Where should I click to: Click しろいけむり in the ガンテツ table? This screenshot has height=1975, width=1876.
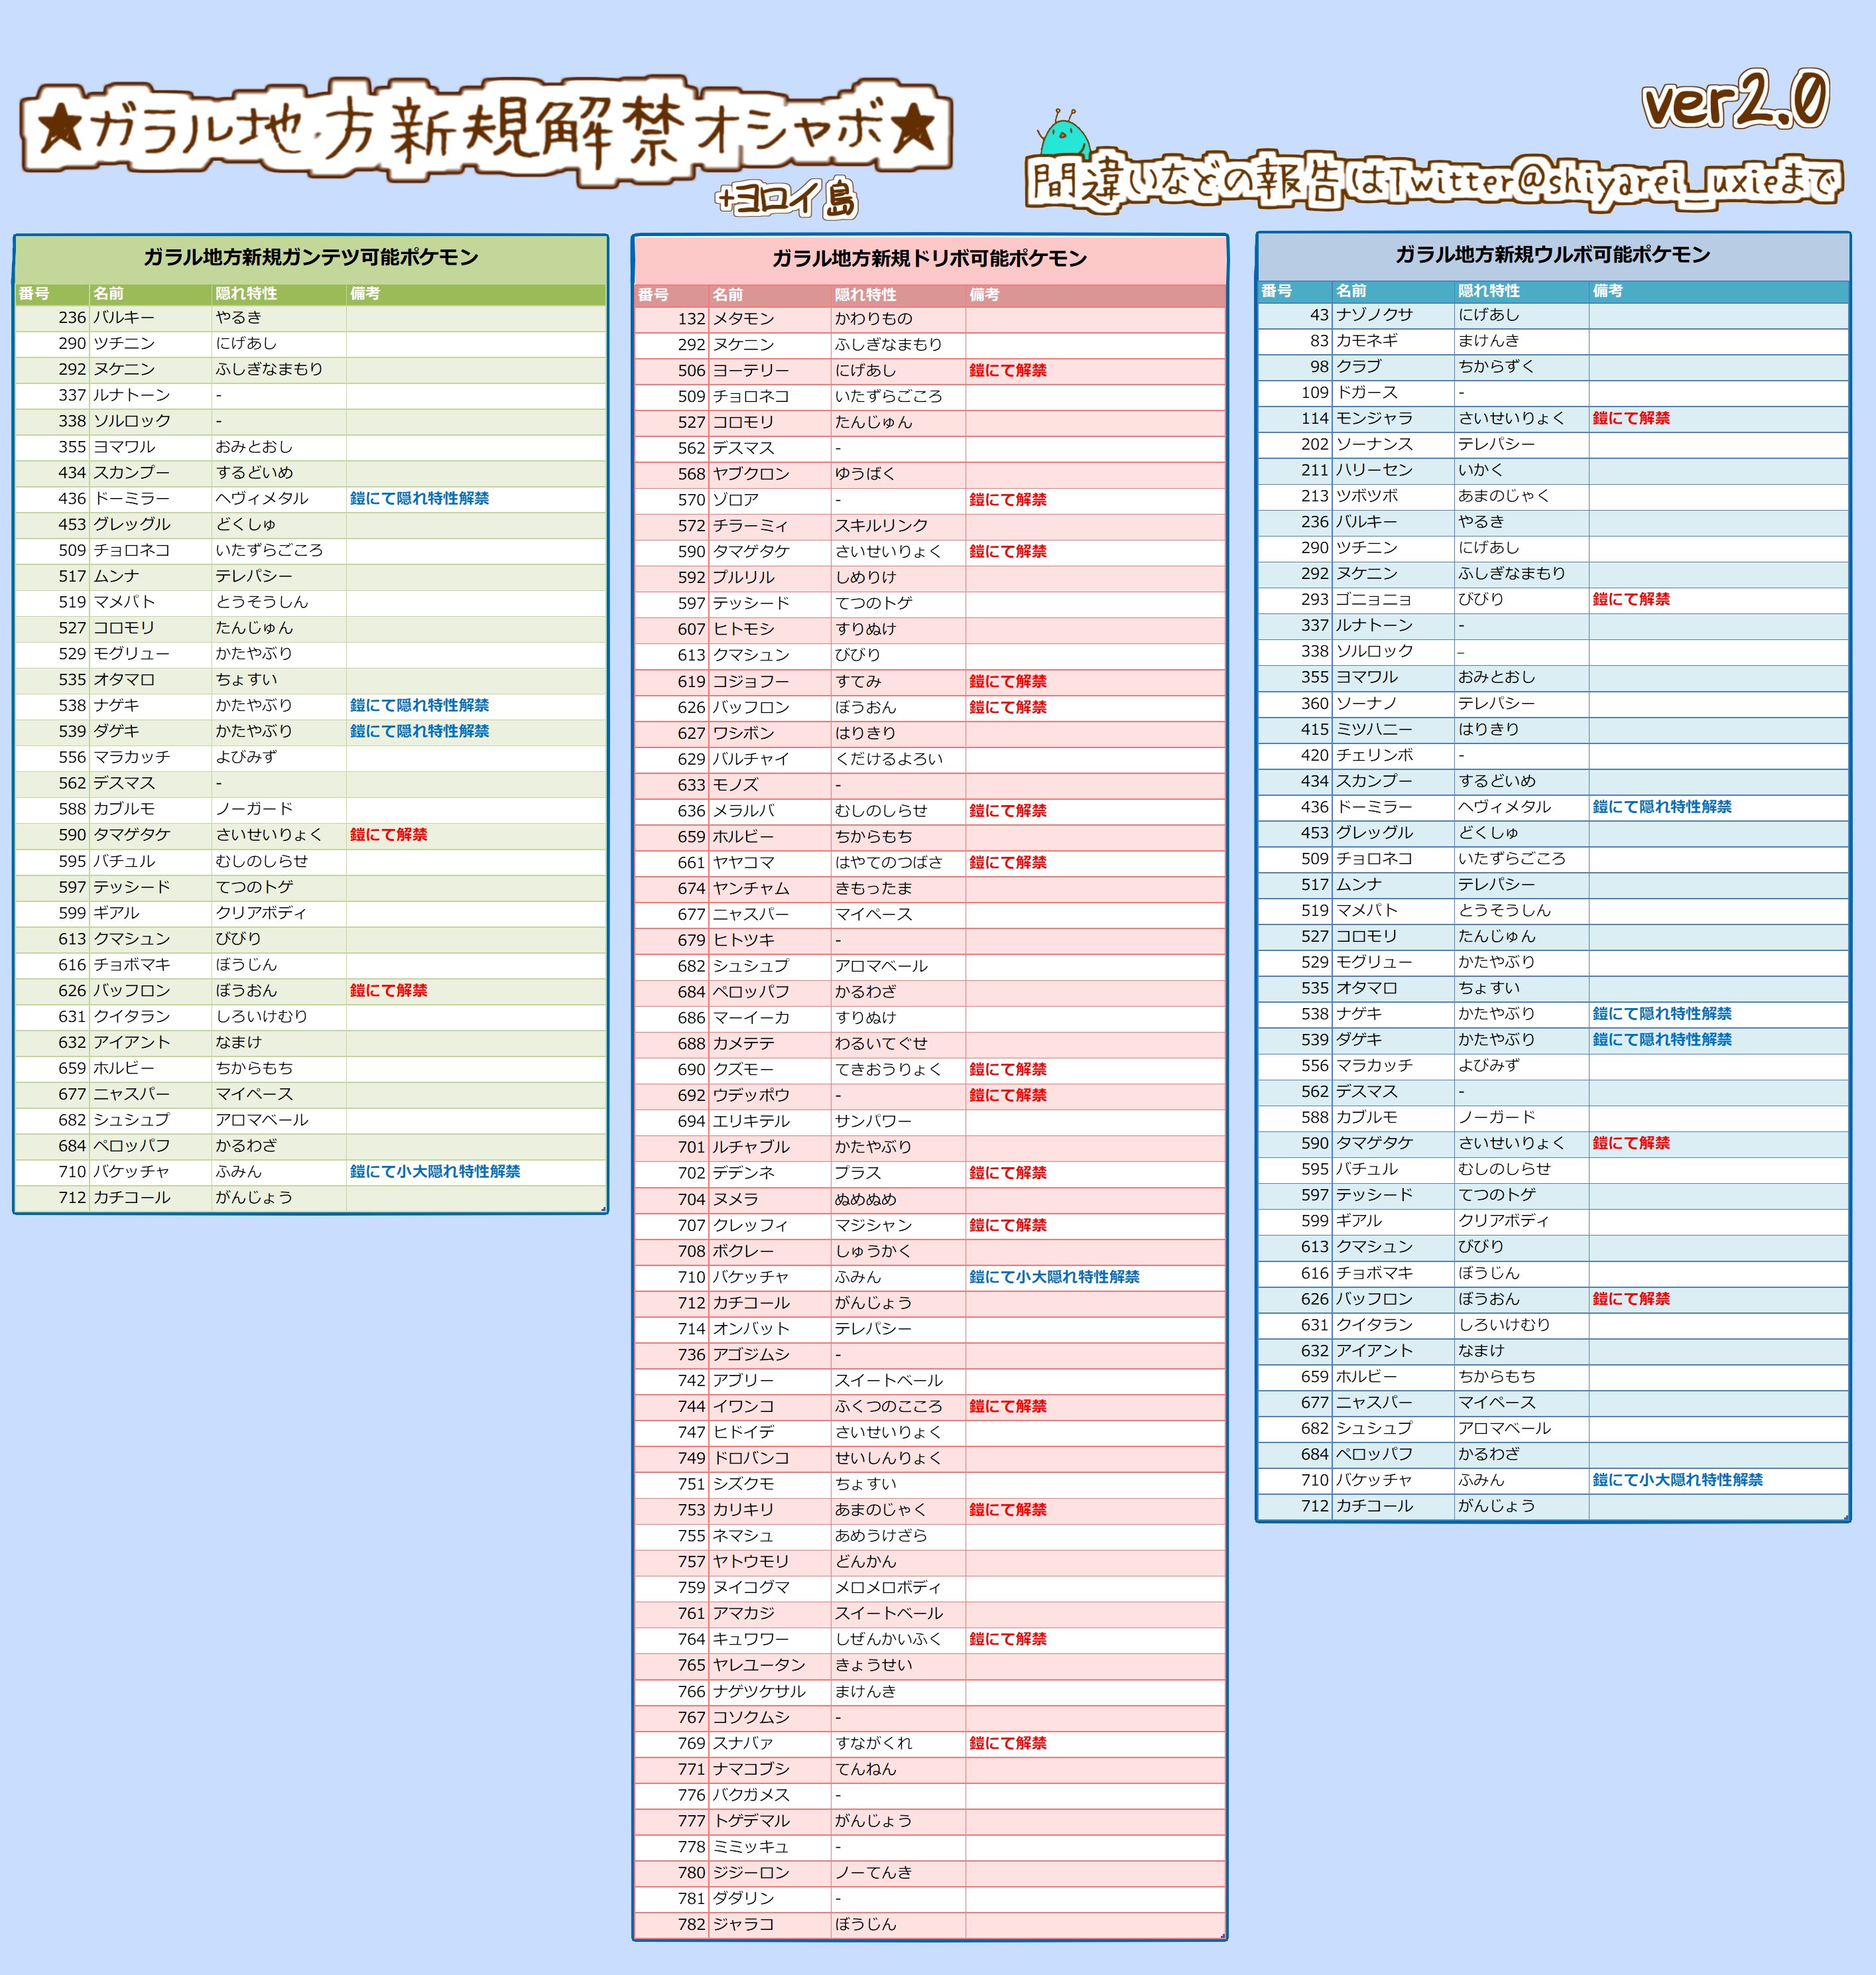click(261, 1017)
